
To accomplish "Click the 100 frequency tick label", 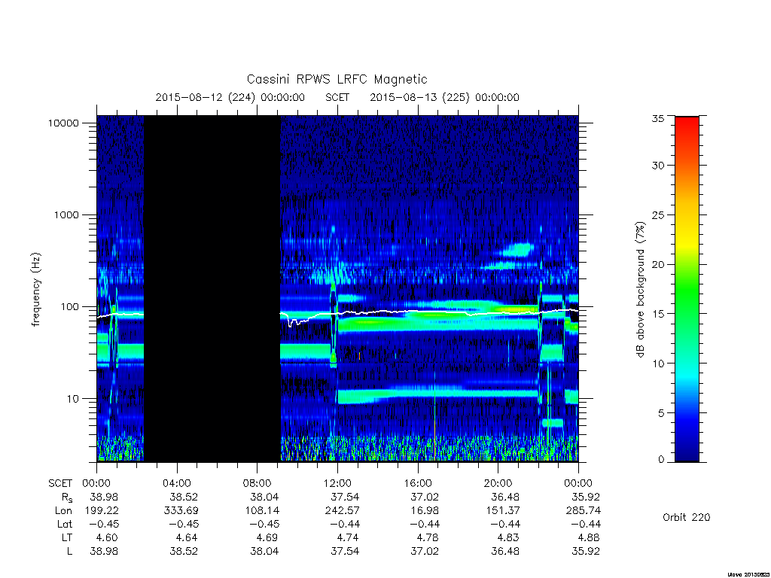I will [69, 307].
